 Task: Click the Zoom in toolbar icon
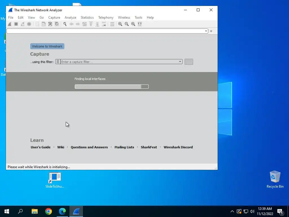click(120, 24)
